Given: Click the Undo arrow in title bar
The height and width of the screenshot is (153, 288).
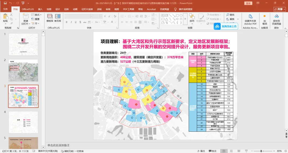Looking at the screenshot, I should click(11, 3).
